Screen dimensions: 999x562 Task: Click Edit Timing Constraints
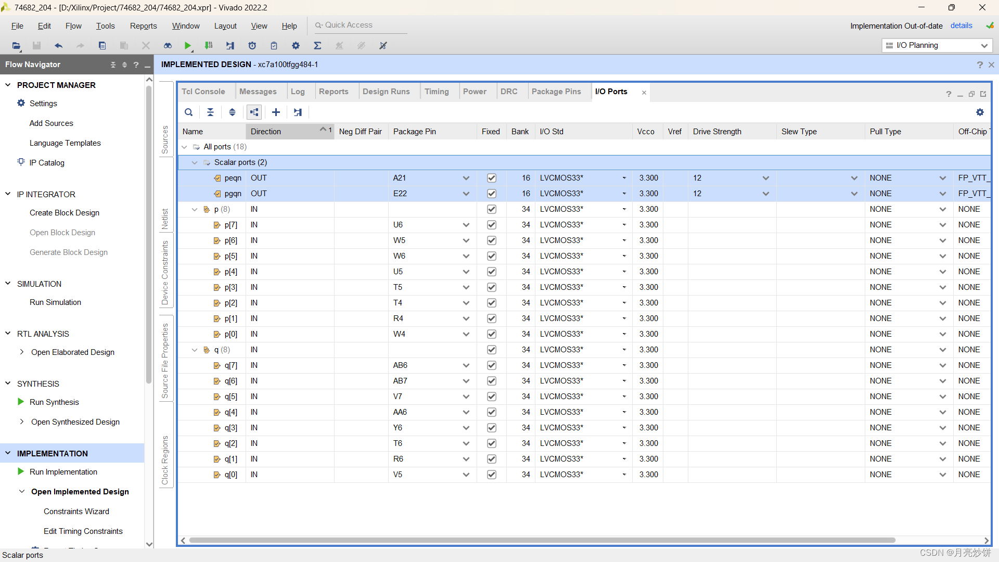click(x=83, y=531)
